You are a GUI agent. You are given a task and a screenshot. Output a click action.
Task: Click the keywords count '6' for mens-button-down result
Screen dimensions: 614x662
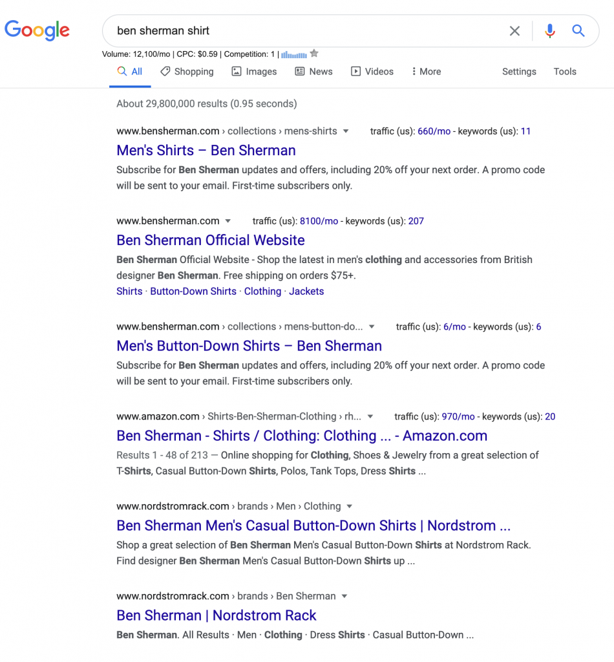coord(539,326)
